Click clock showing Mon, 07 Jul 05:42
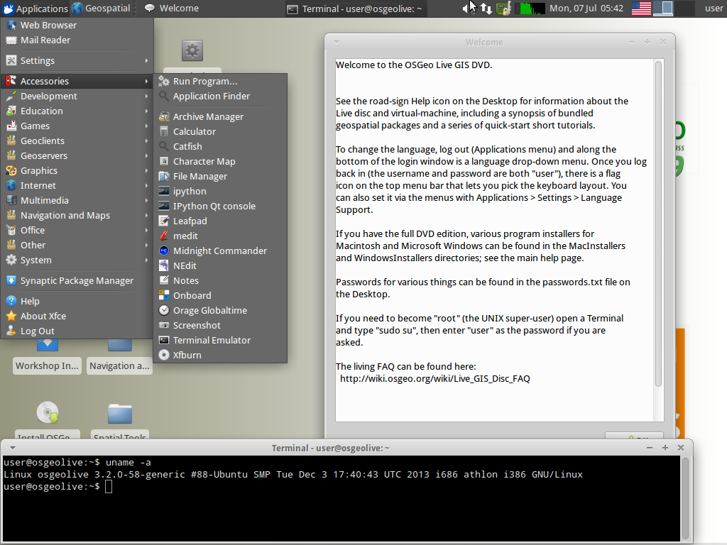Image resolution: width=727 pixels, height=545 pixels. (x=586, y=9)
